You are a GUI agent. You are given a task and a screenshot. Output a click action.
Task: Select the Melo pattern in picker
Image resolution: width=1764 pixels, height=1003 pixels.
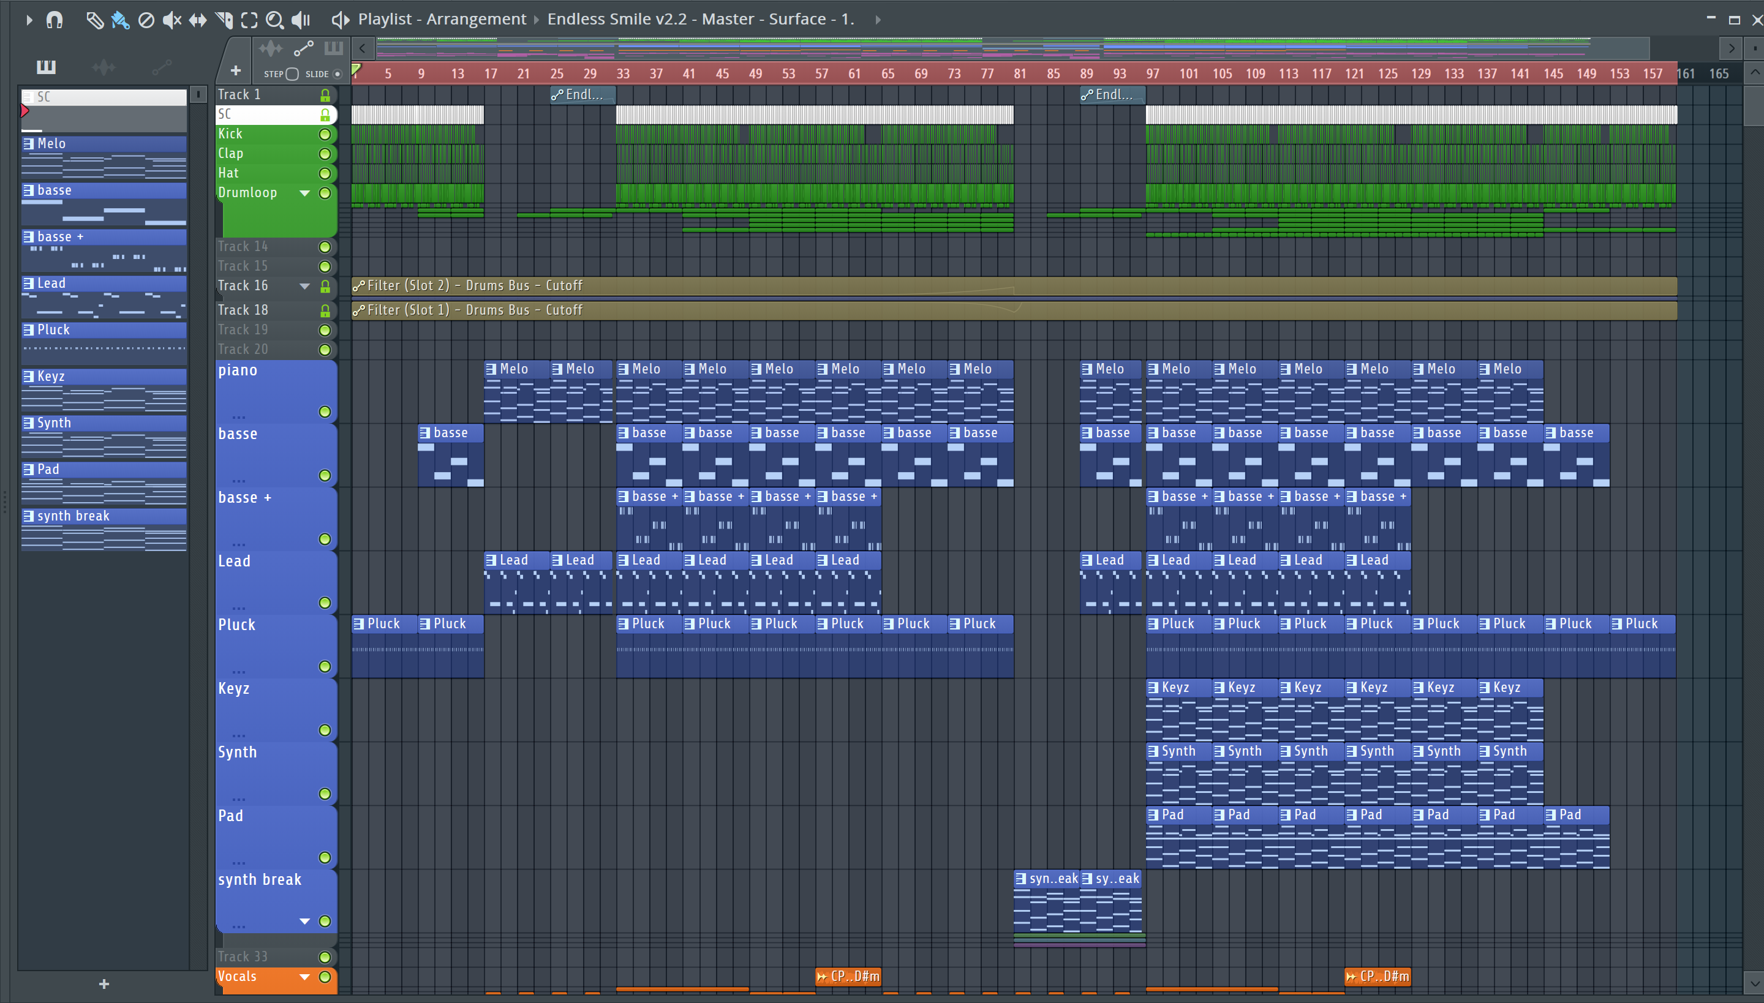(104, 159)
